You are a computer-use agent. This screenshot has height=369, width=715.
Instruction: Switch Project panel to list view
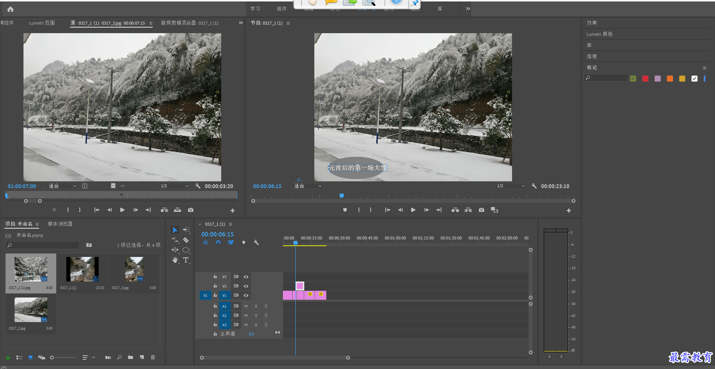click(19, 357)
